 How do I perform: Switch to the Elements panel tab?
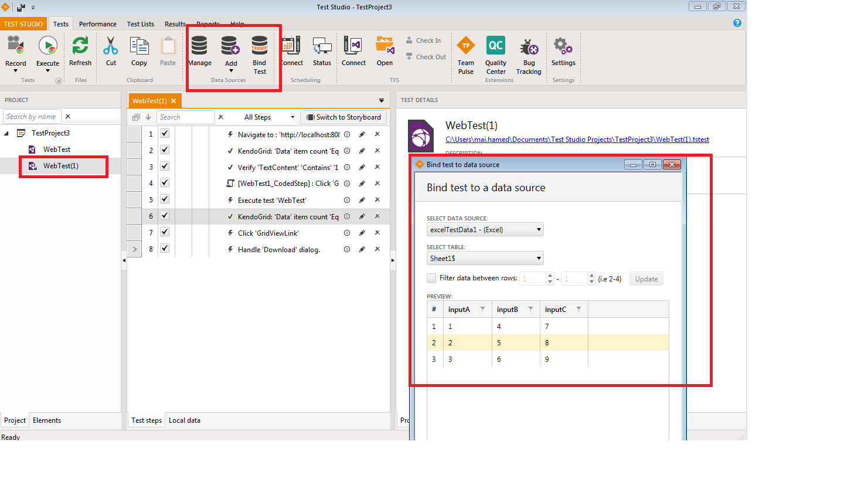click(47, 420)
